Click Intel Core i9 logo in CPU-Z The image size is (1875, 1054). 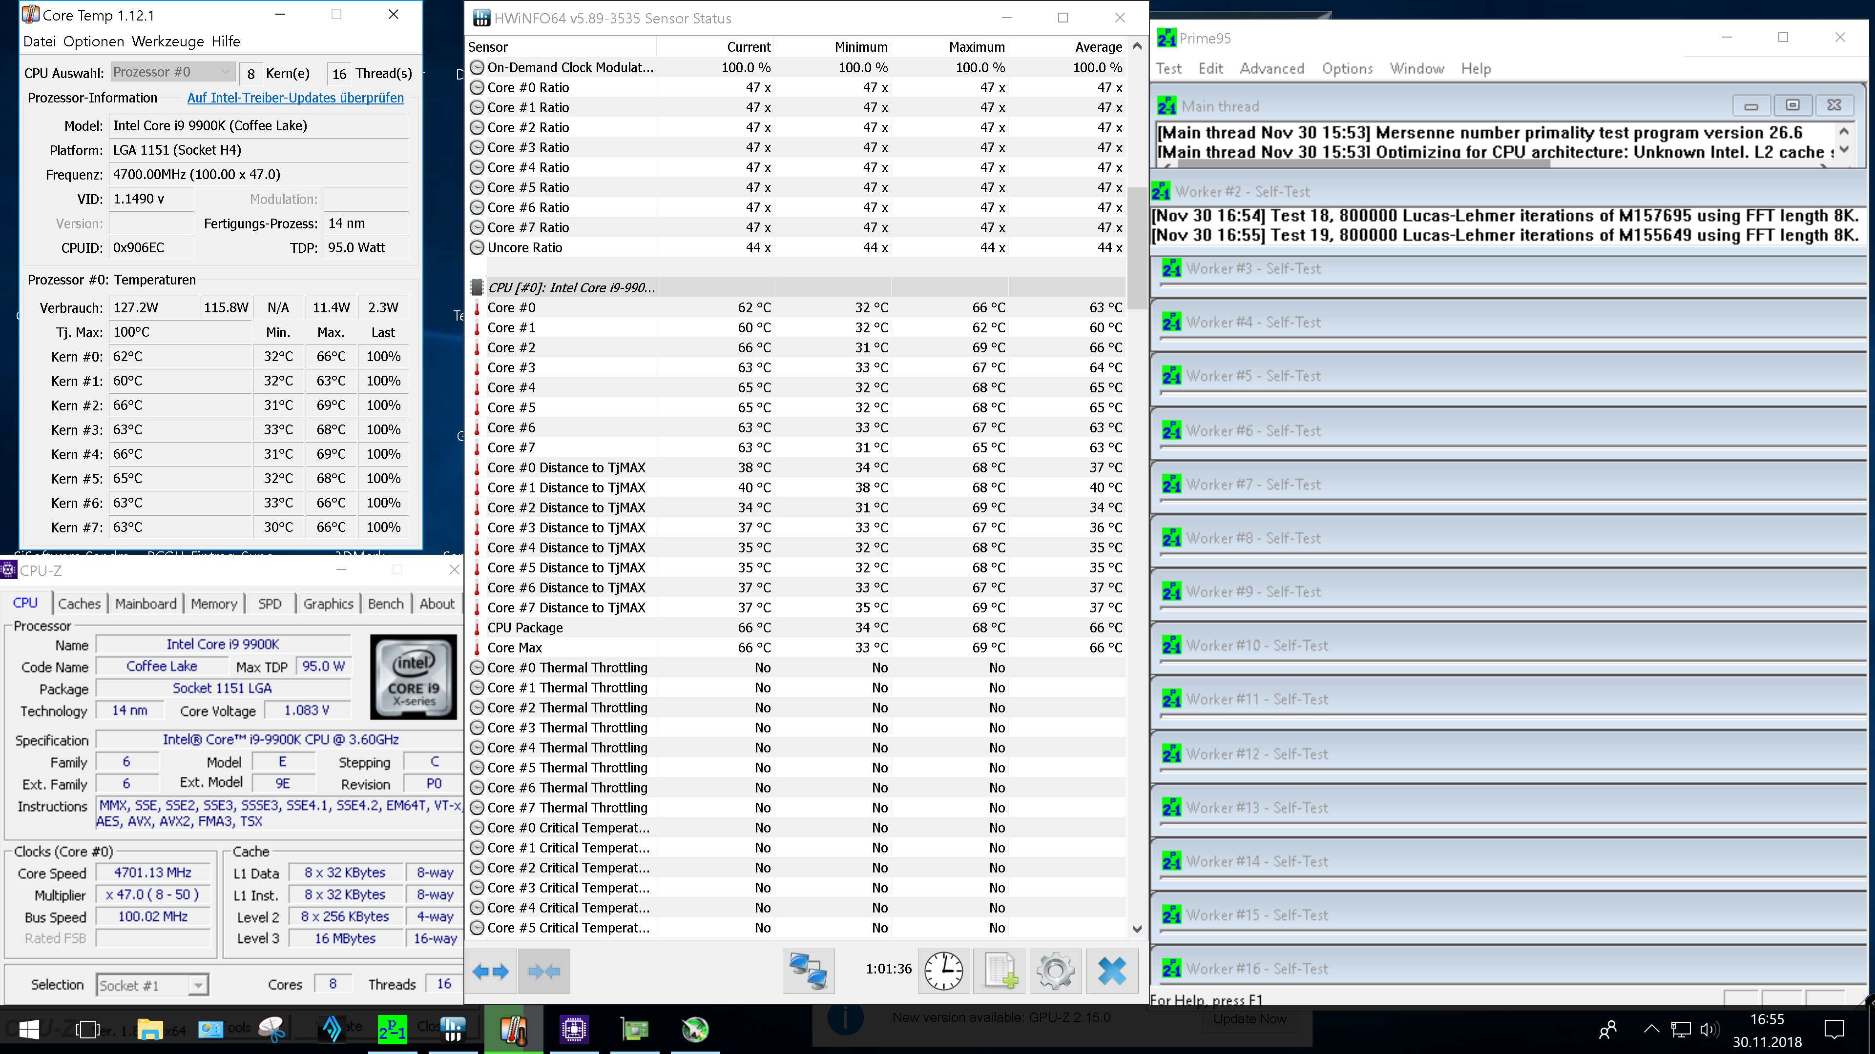pos(414,676)
